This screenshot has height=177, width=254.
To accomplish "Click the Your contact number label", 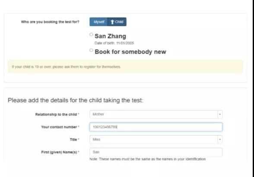I will click(60, 127).
